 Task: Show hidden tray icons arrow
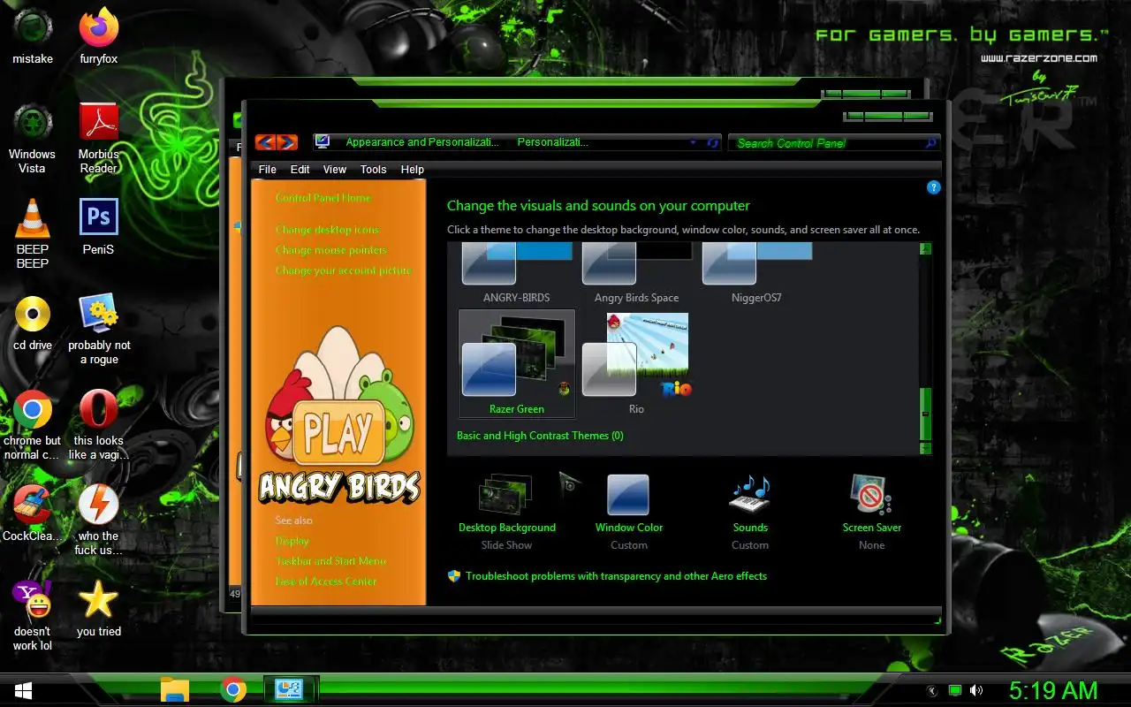coord(931,690)
